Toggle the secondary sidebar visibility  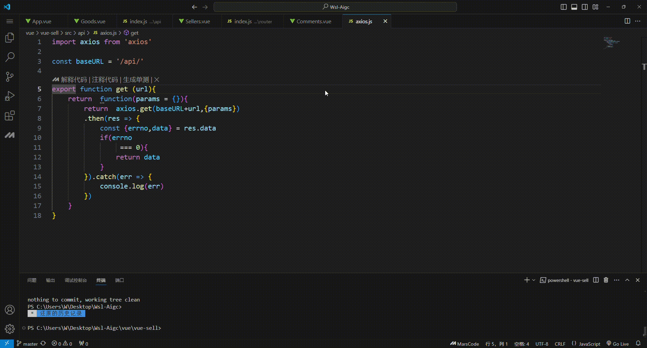[x=585, y=7]
